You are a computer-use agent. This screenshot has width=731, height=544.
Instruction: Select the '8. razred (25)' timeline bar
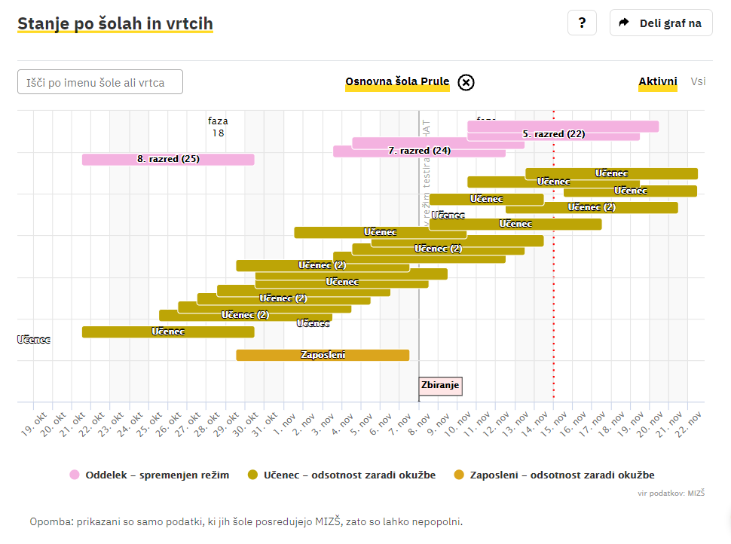coord(167,159)
